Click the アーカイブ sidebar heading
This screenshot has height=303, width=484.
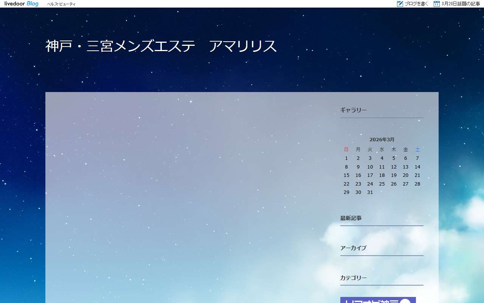(353, 248)
